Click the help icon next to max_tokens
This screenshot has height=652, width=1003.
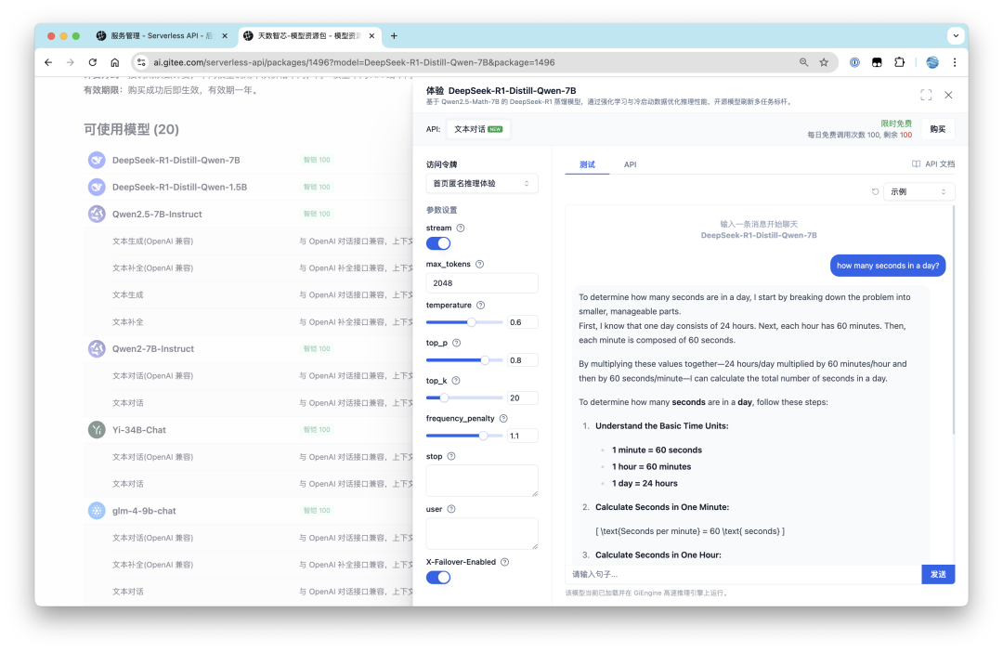click(480, 264)
